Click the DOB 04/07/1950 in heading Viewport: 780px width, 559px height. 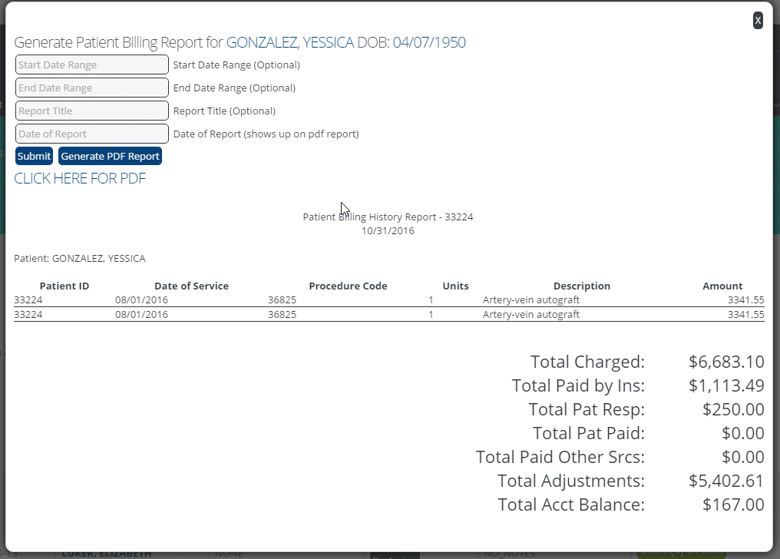[x=429, y=42]
